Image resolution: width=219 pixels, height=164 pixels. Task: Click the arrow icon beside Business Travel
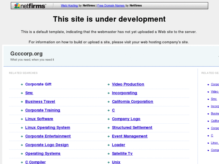pos(22,102)
